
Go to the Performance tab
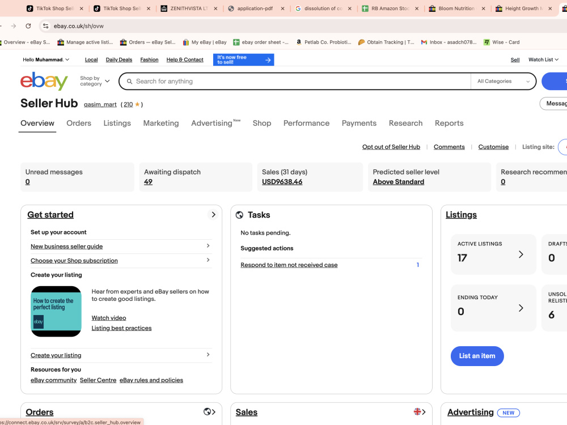(306, 123)
